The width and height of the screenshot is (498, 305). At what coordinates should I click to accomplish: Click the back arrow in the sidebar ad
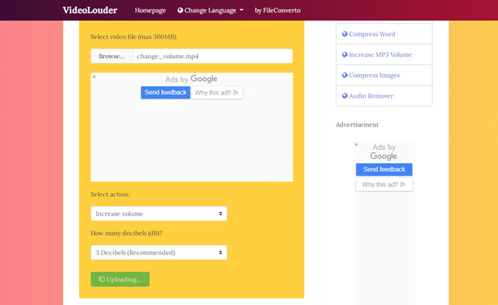[x=357, y=145]
